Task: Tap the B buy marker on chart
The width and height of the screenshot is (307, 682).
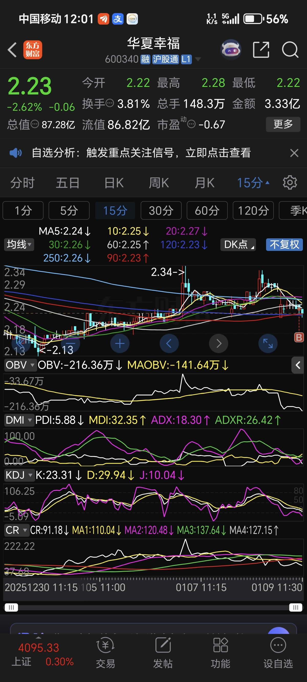Action: (299, 337)
